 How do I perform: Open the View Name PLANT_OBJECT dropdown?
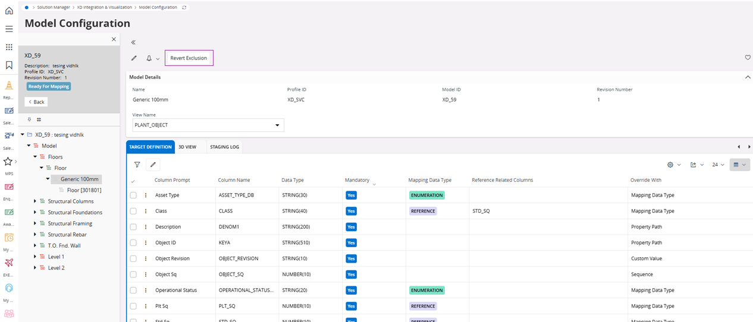click(208, 125)
